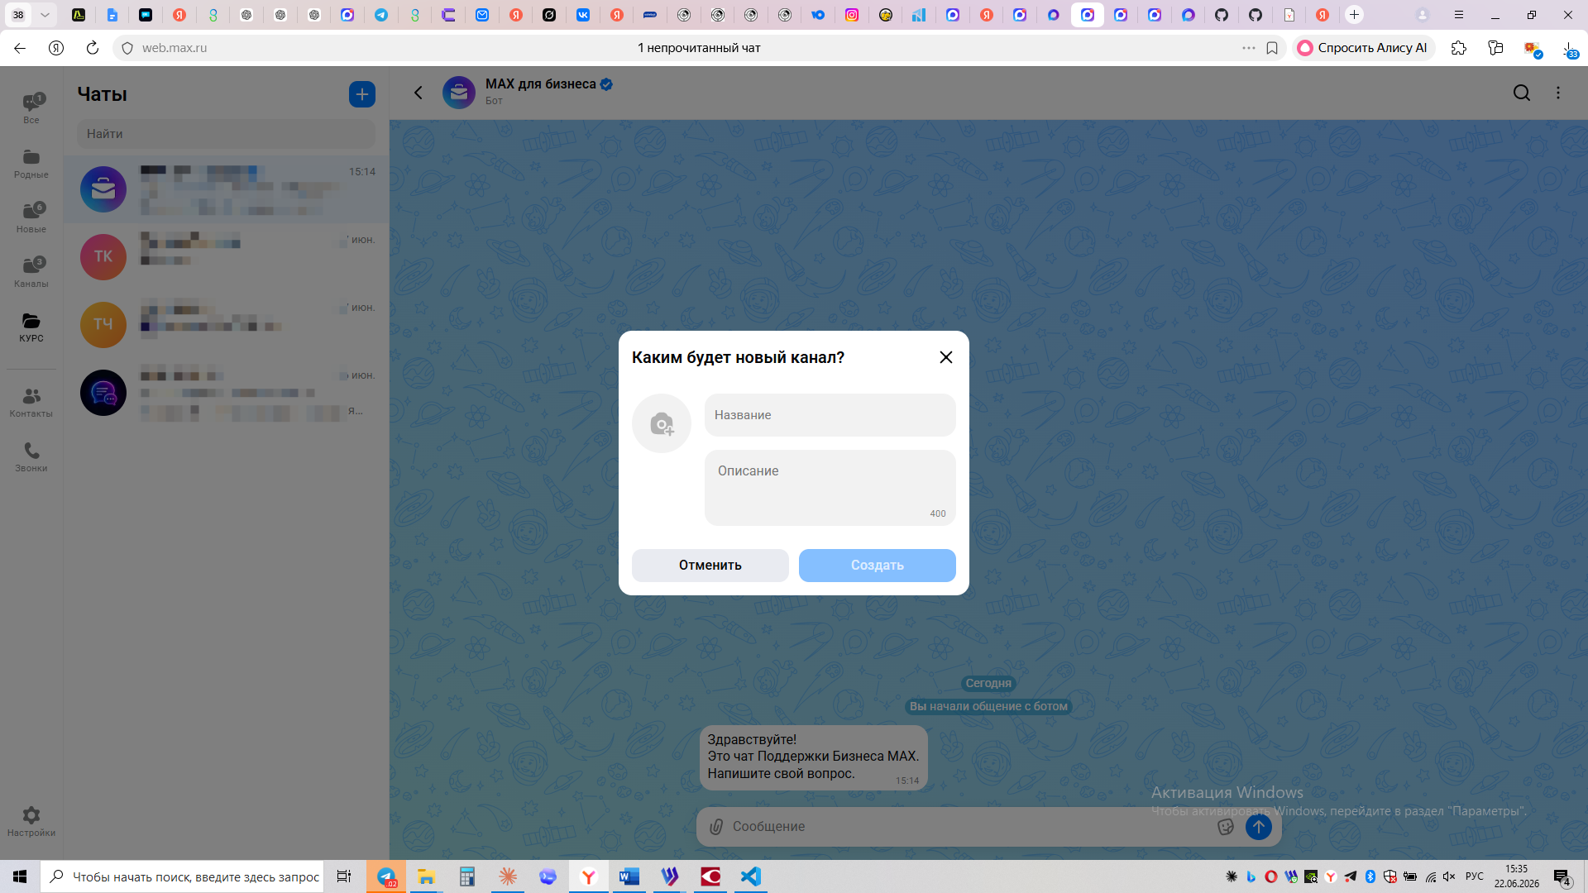Click the MAX для бизнеса chat title
The height and width of the screenshot is (893, 1588).
541,84
